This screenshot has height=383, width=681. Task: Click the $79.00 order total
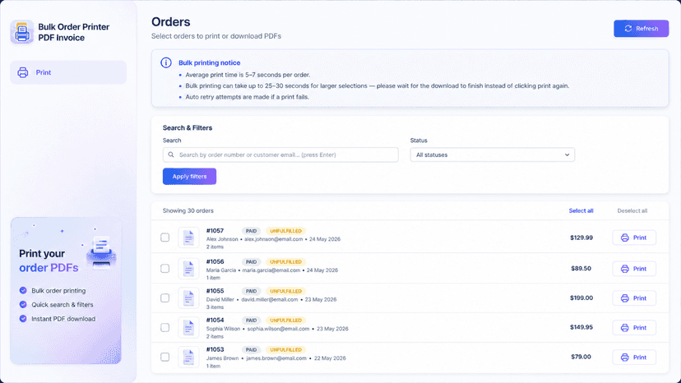(581, 358)
